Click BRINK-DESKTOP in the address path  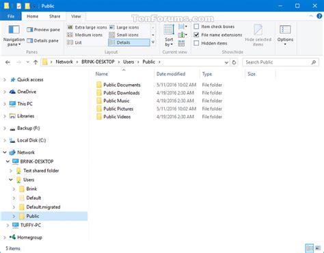click(98, 62)
